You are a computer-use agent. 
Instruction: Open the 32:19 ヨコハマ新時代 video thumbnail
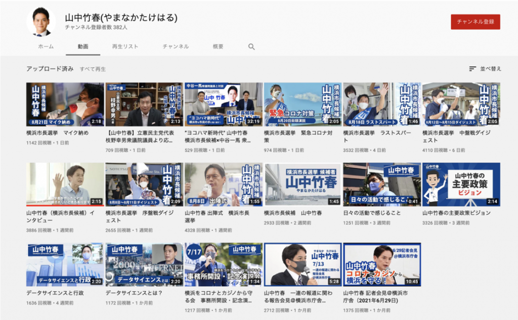pyautogui.click(x=223, y=104)
